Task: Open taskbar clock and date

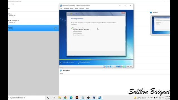Action: tap(167, 98)
